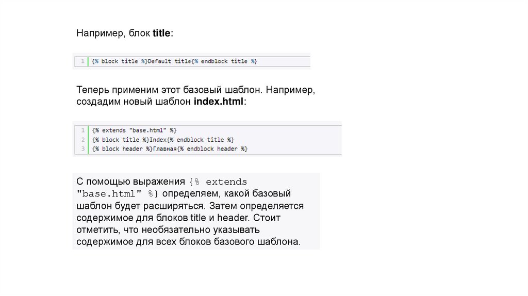Click the heading "Например, блок title:"
The width and height of the screenshot is (528, 296).
[125, 34]
